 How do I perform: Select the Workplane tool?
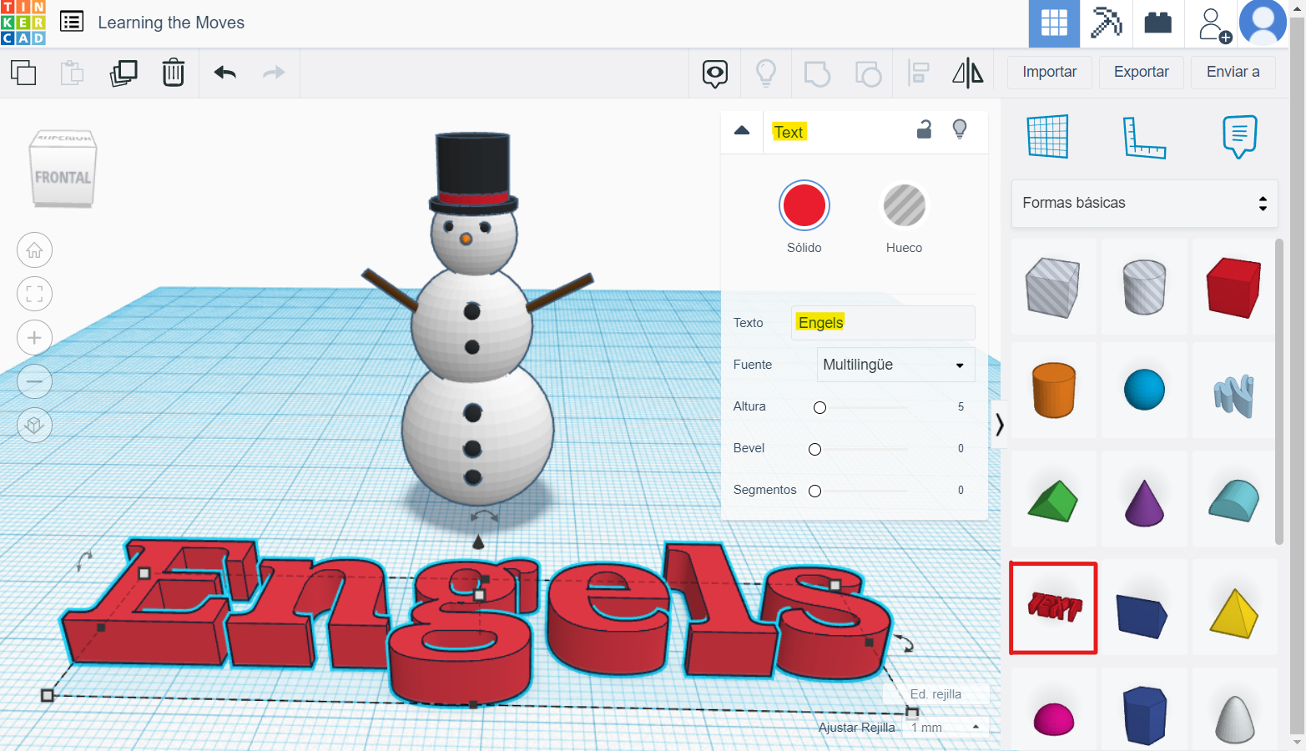1047,136
